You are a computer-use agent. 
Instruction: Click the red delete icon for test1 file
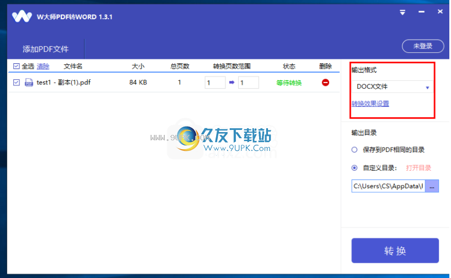point(325,83)
